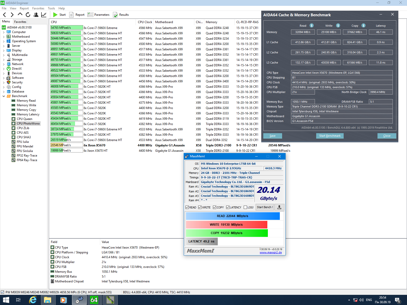Open the Action Center notification icon
This screenshot has height=305, width=407.
click(398, 300)
